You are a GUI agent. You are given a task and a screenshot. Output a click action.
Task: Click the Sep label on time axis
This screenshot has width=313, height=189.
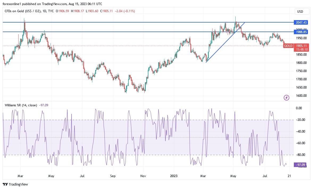[113, 176]
